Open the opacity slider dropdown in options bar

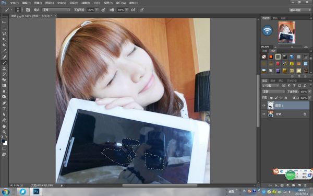(x=97, y=10)
